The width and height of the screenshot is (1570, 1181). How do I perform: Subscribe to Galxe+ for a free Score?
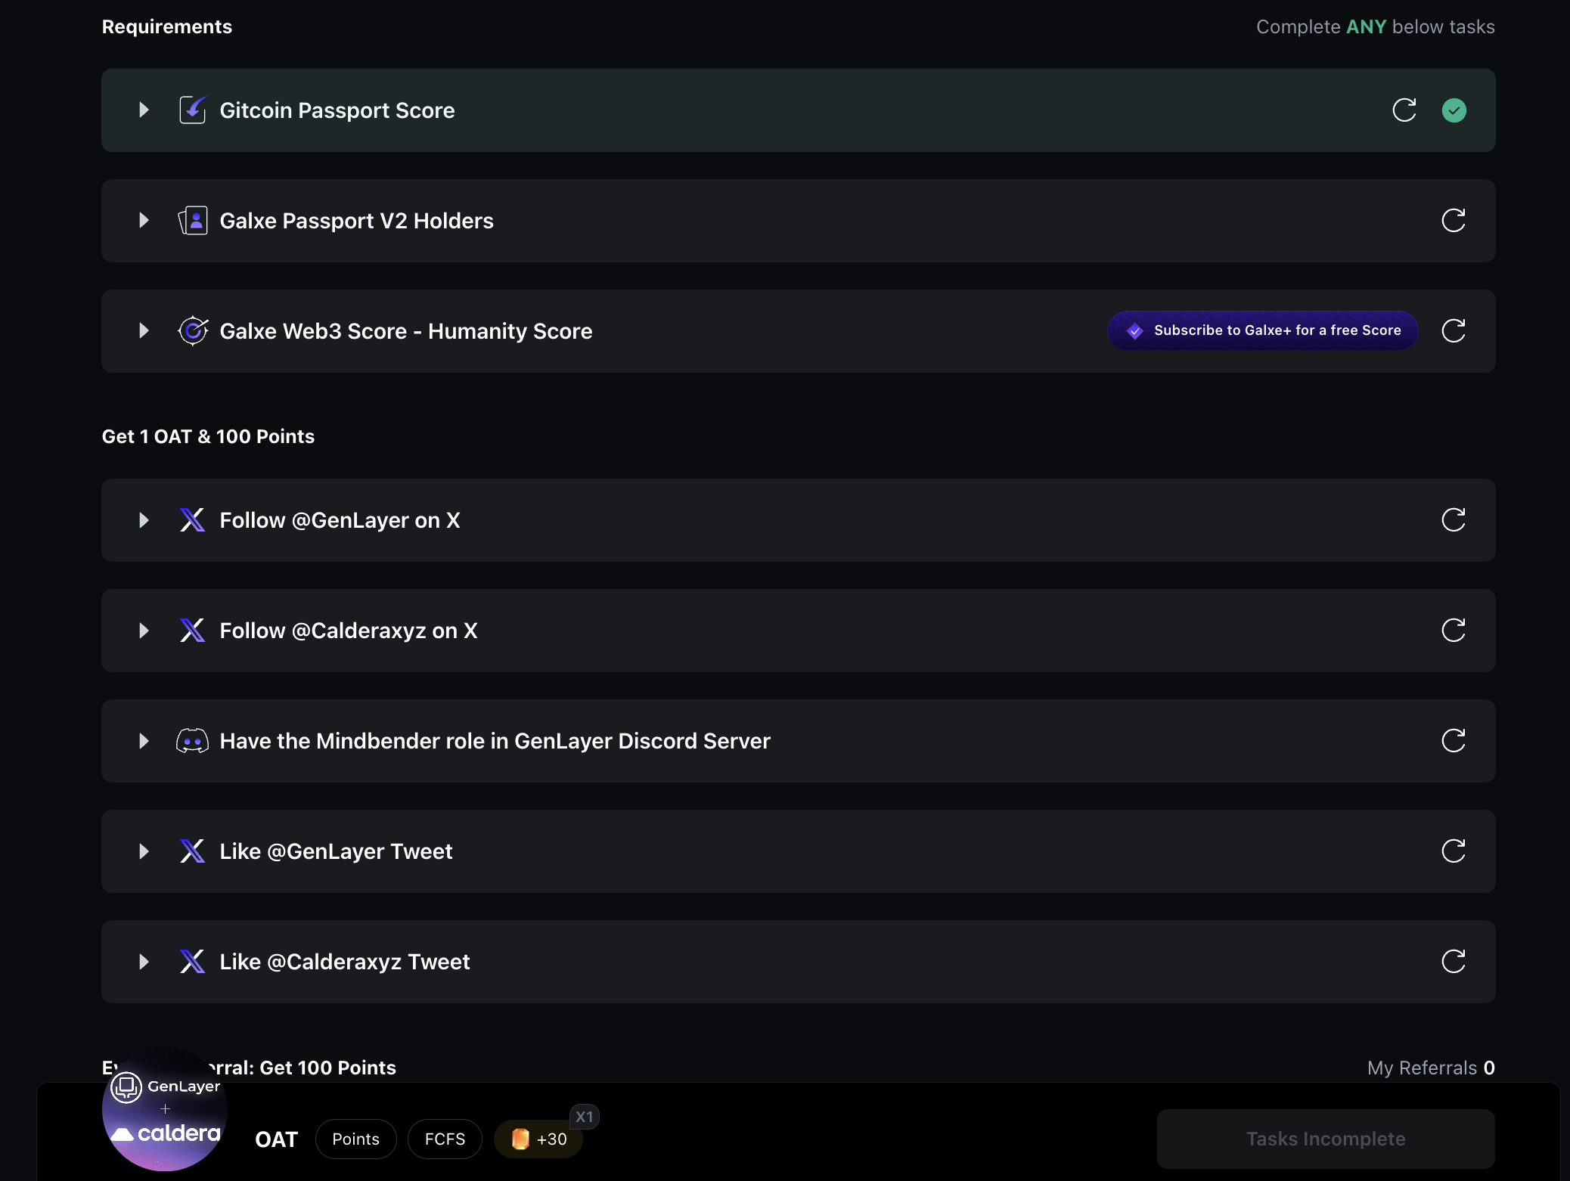(x=1262, y=330)
